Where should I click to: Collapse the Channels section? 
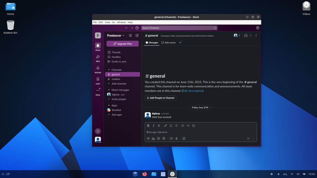(x=108, y=70)
